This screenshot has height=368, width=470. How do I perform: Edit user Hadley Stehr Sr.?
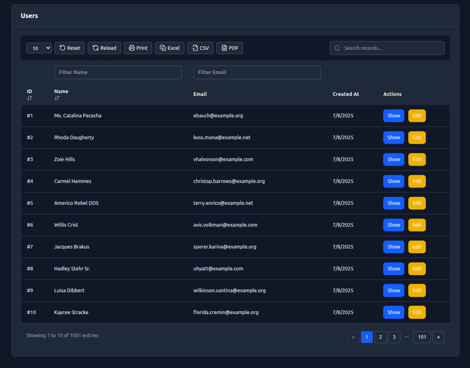(417, 269)
